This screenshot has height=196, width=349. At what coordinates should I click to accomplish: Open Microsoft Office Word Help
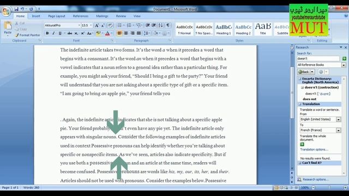click(346, 16)
